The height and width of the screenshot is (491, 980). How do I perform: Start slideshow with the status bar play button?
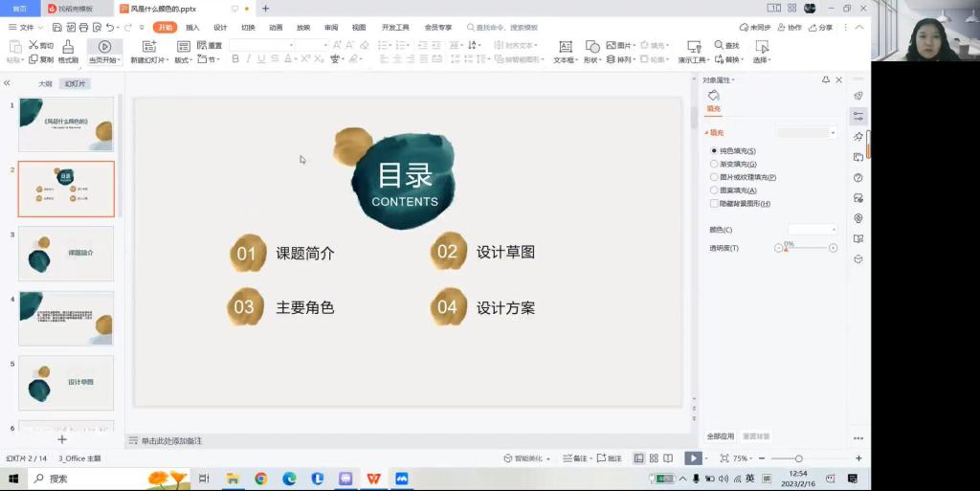point(693,458)
